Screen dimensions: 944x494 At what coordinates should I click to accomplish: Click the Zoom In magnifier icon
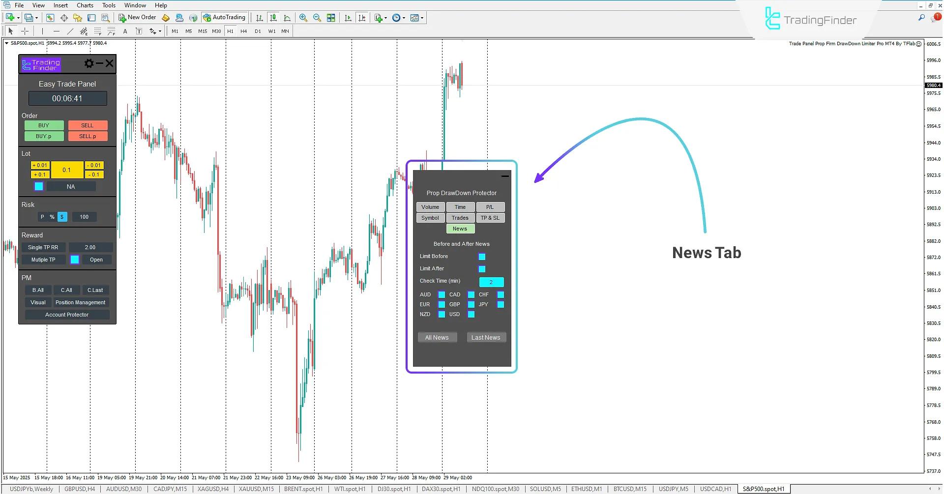point(303,18)
